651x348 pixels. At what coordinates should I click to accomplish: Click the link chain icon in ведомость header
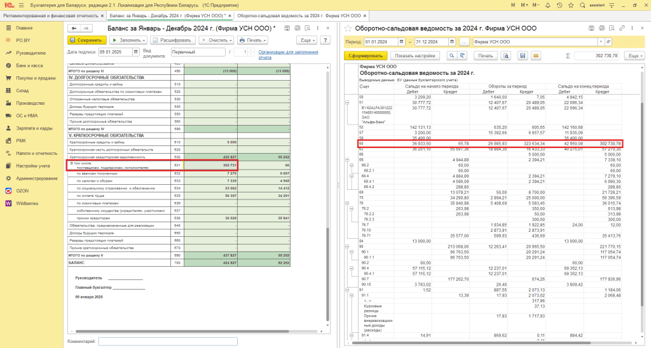point(622,28)
